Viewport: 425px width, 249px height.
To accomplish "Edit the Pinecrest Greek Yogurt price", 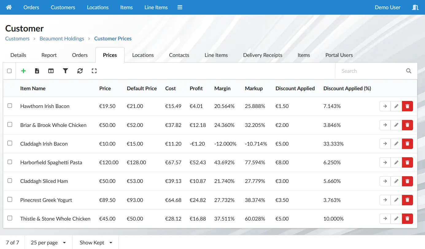I will click(396, 200).
